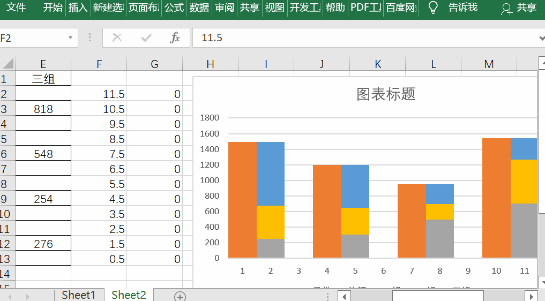Click cell with value 0.5
Screen dimensions: 545x301
click(99, 259)
